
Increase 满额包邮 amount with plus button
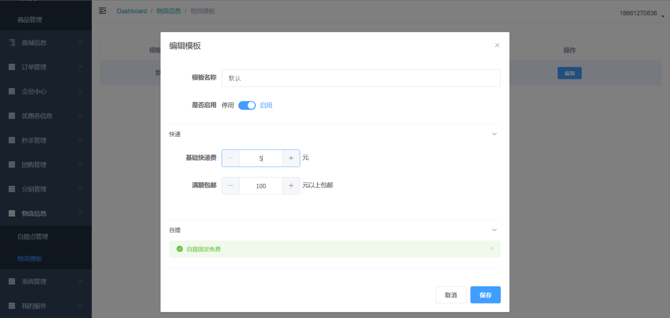click(x=291, y=185)
